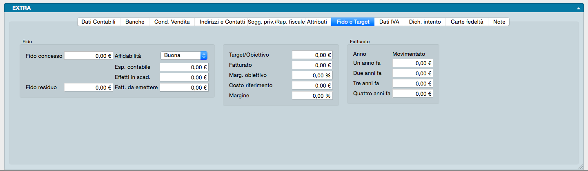Click the Fido concesso amount field
The width and height of the screenshot is (588, 171).
tap(88, 56)
